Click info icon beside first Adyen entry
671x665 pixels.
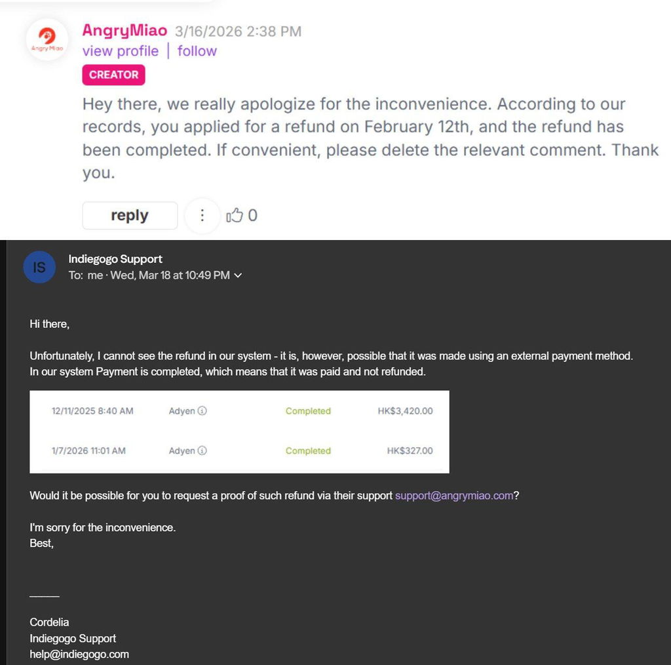[202, 411]
